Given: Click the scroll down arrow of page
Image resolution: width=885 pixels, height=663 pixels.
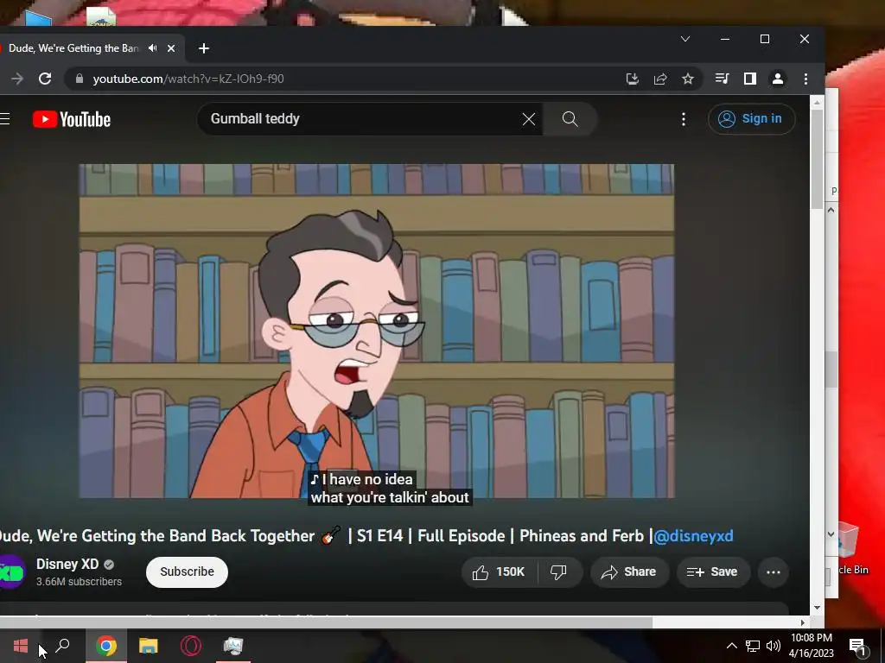Looking at the screenshot, I should (817, 608).
